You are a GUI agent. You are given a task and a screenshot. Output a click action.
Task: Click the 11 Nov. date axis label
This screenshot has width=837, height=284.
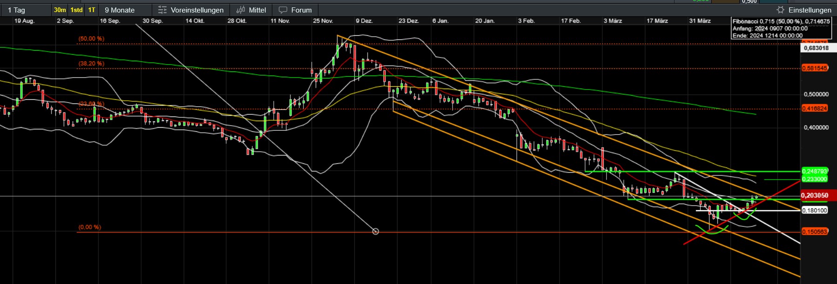[x=280, y=21]
